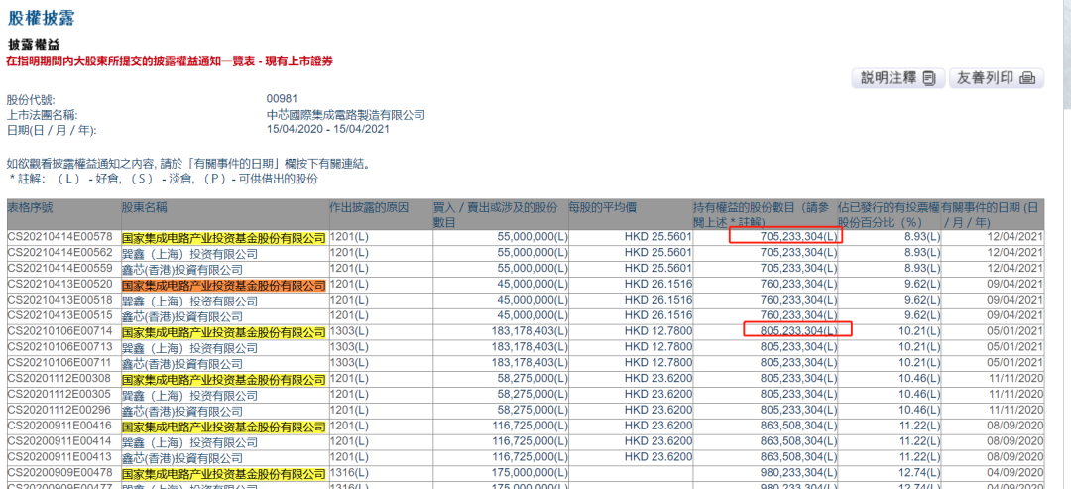This screenshot has height=489, width=1071.
Task: Select the 佔已發行的有投票權股份百分比 column header
Action: click(889, 214)
